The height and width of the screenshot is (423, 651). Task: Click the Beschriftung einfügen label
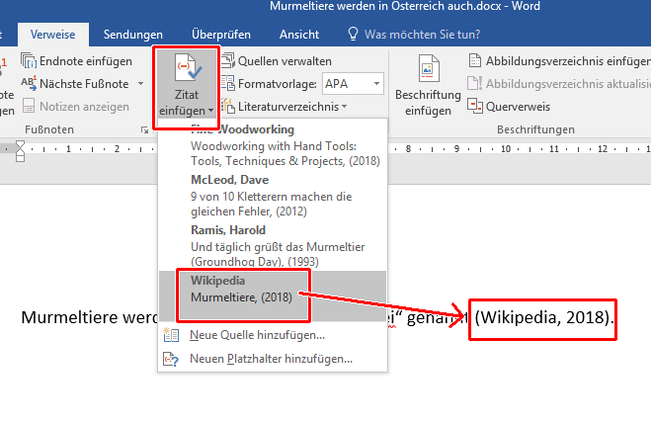coord(428,103)
